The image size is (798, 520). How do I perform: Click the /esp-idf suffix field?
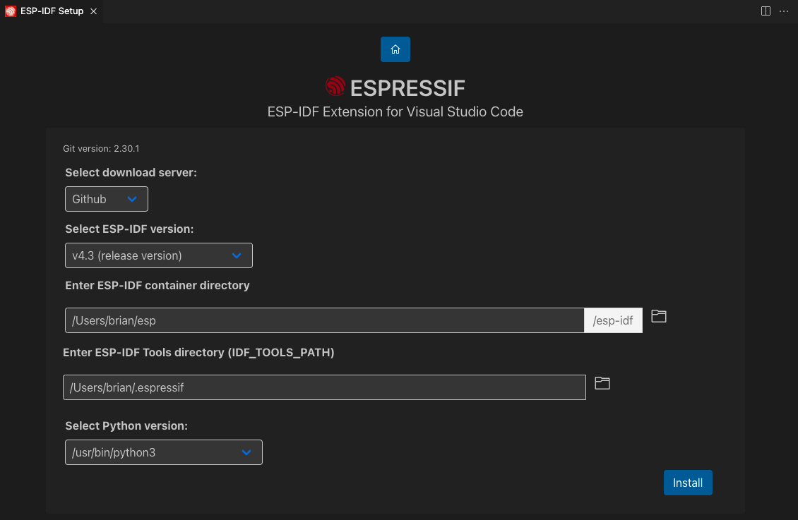pyautogui.click(x=613, y=320)
